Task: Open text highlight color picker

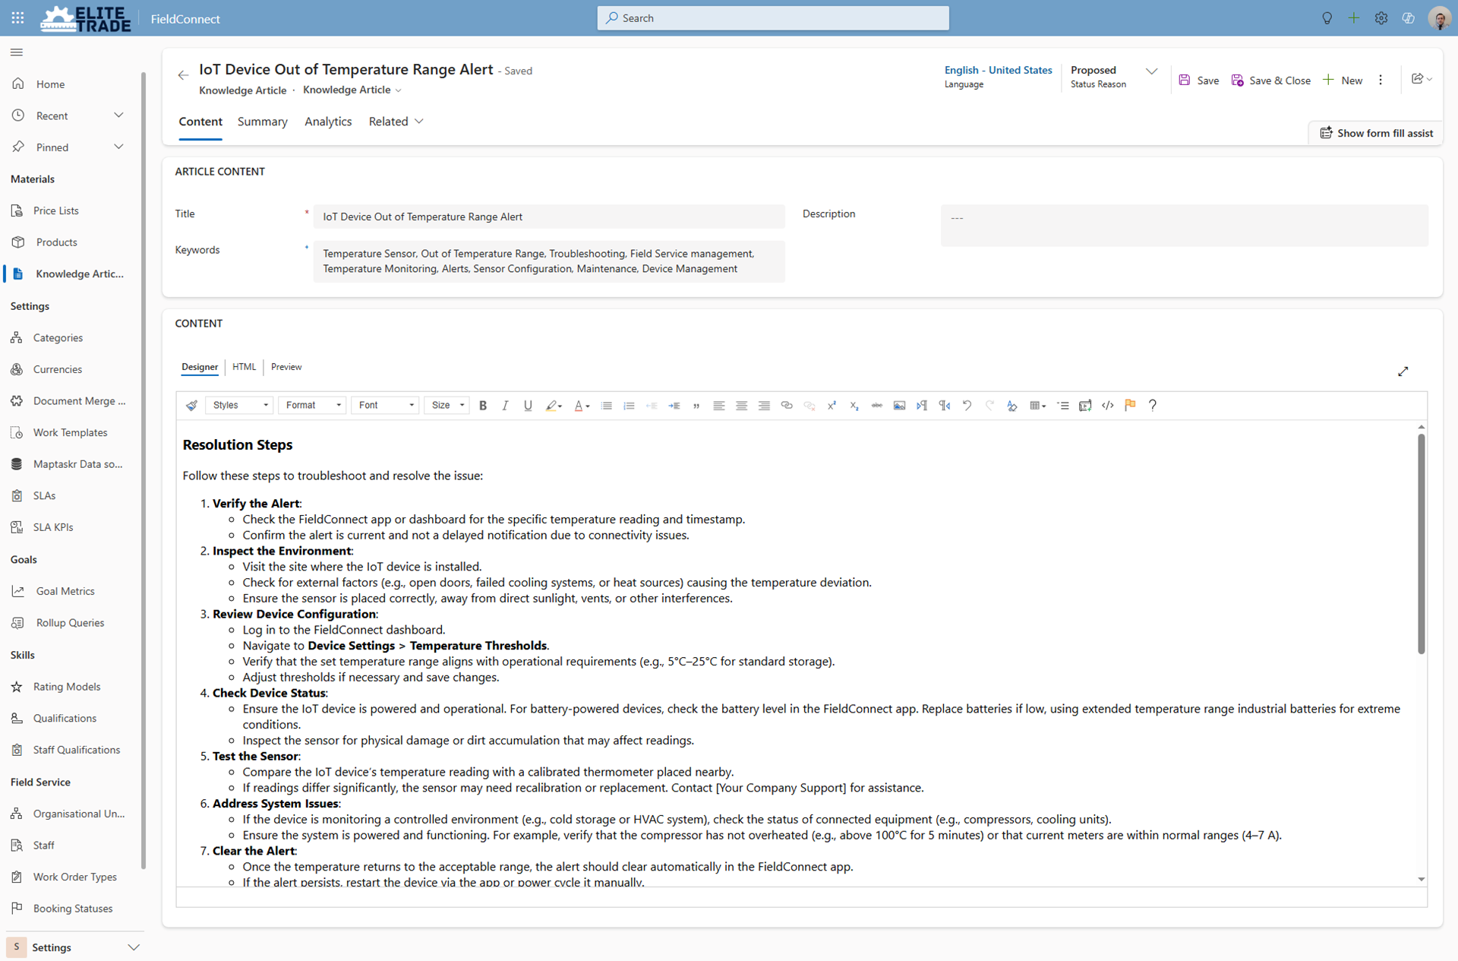Action: pyautogui.click(x=554, y=406)
